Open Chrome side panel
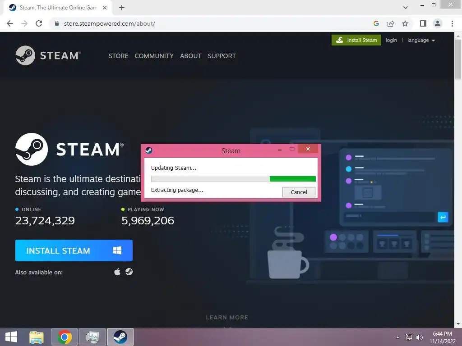Image resolution: width=462 pixels, height=346 pixels. 423,23
